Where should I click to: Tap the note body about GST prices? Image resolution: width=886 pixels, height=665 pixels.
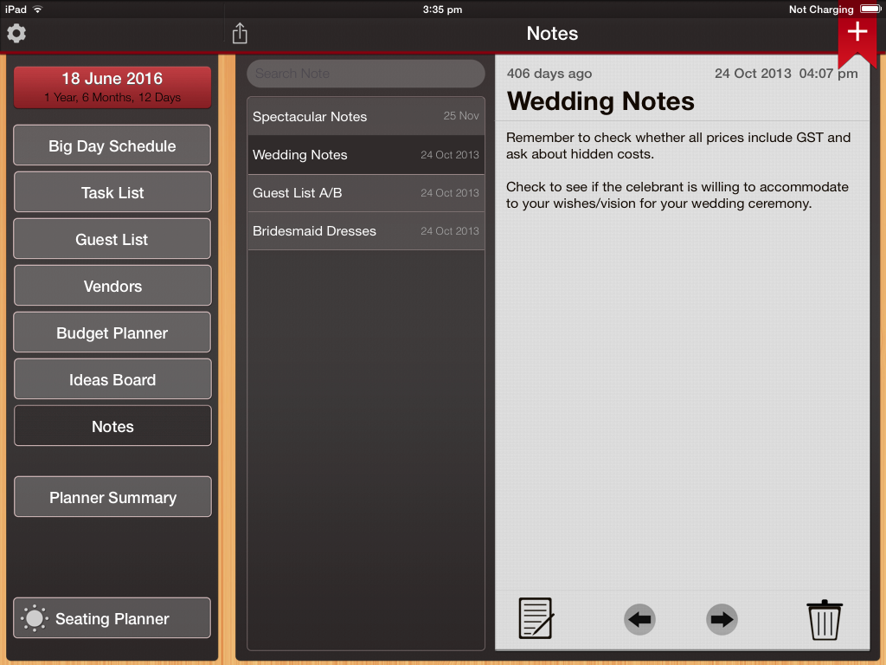(678, 145)
